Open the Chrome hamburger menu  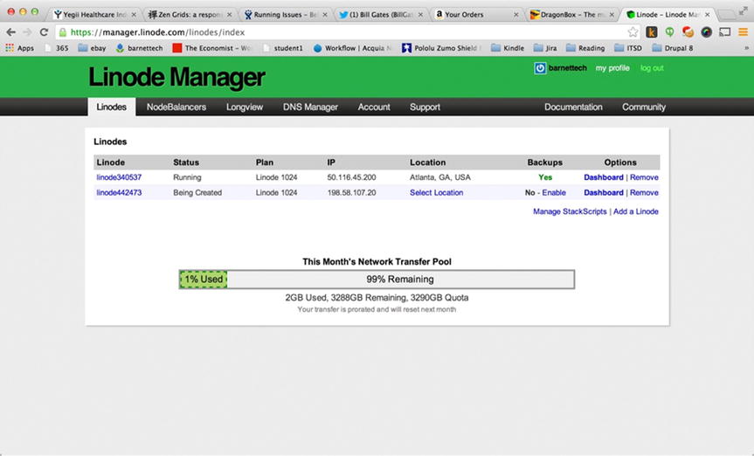coord(743,32)
